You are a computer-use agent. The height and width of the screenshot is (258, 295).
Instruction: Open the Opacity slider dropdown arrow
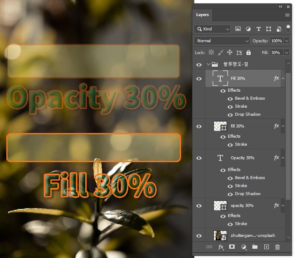[287, 41]
